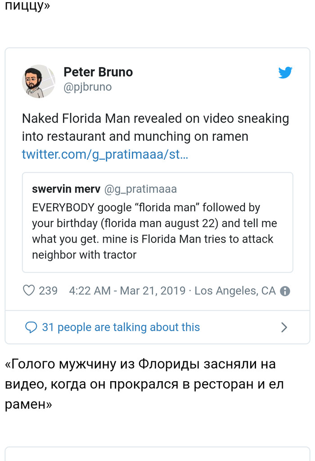The height and width of the screenshot is (461, 315).
Task: Click the blue speech bubble reply icon
Action: (31, 327)
